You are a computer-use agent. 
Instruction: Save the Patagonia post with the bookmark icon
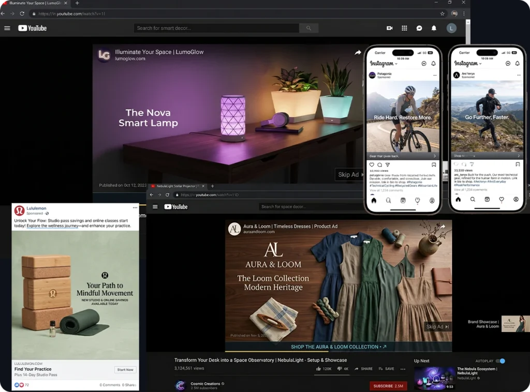pos(434,165)
